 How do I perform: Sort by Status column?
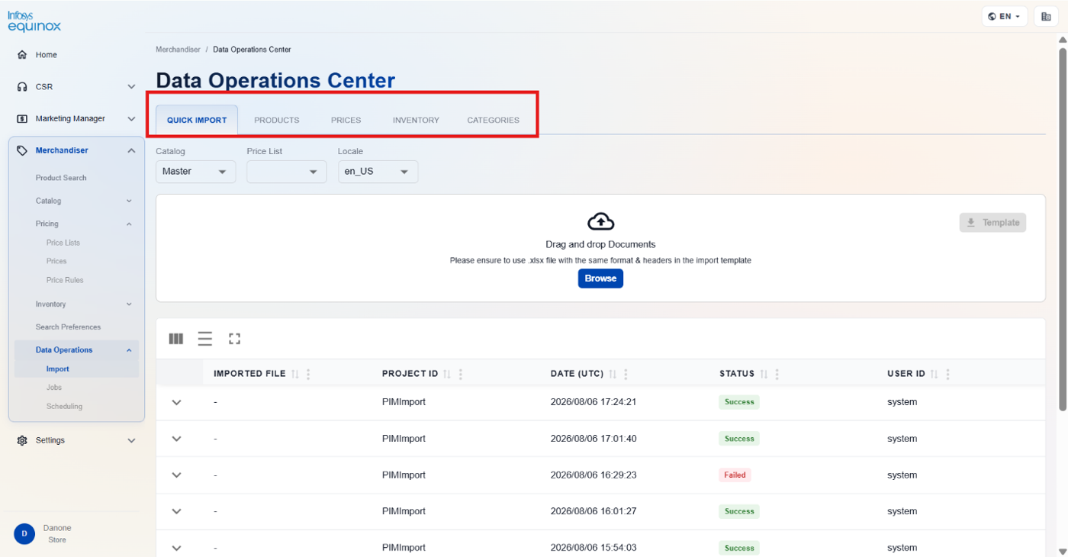click(x=764, y=374)
